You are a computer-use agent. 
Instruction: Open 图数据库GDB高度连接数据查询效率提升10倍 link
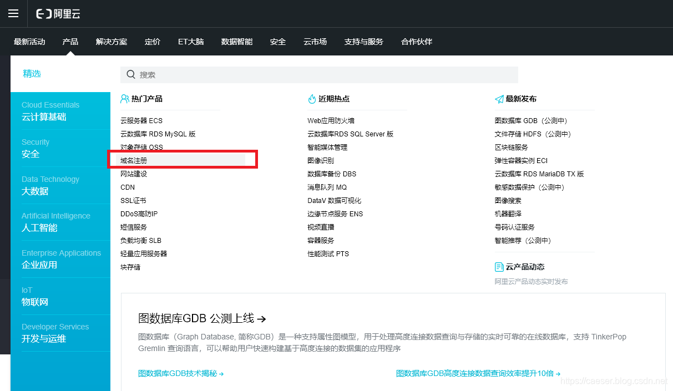pos(478,374)
